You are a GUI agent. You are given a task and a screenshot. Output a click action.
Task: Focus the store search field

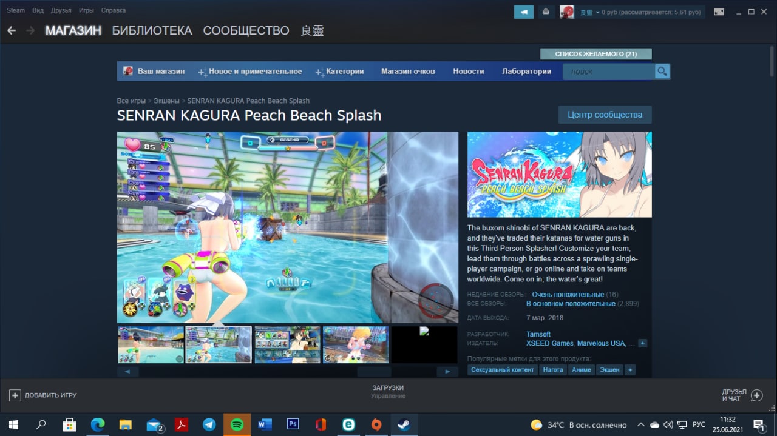(609, 72)
